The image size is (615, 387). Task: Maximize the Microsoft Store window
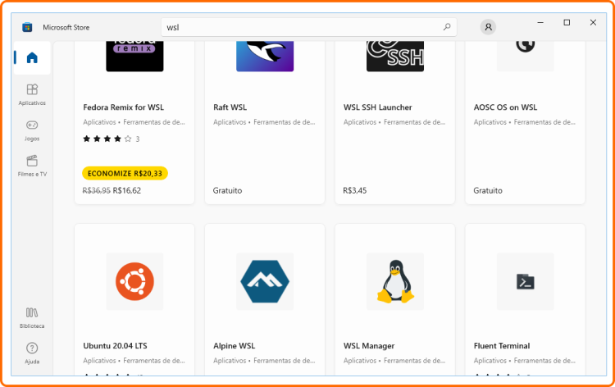[x=567, y=23]
